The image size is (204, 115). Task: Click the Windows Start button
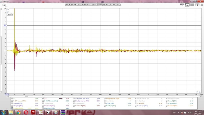point(4,112)
